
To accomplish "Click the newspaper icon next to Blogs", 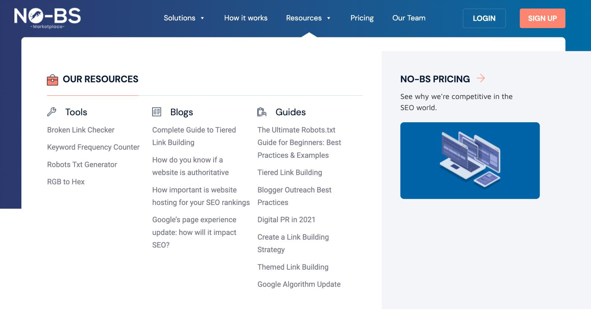I will (157, 112).
